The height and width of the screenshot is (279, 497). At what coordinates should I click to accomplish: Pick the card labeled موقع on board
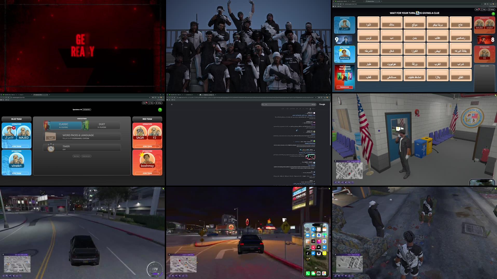(x=414, y=23)
